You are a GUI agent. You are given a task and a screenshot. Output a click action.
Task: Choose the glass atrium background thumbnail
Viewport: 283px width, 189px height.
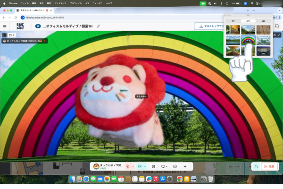pos(263,40)
